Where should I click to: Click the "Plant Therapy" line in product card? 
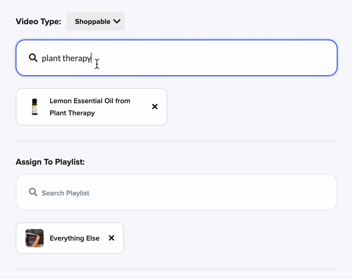(72, 113)
